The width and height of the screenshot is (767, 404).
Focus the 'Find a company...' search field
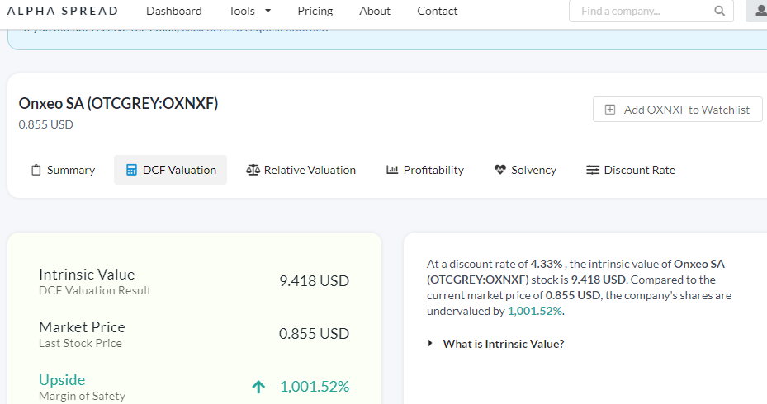click(640, 12)
